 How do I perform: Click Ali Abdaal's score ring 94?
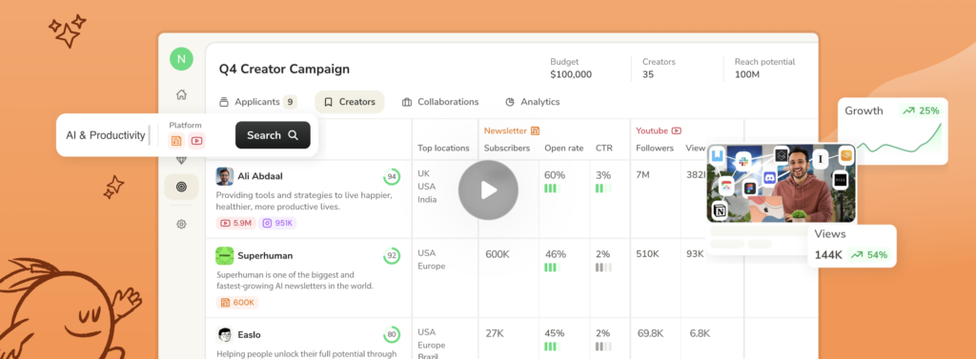coord(392,177)
